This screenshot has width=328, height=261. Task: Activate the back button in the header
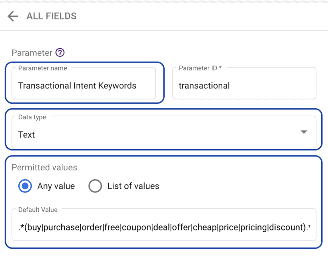click(x=12, y=16)
